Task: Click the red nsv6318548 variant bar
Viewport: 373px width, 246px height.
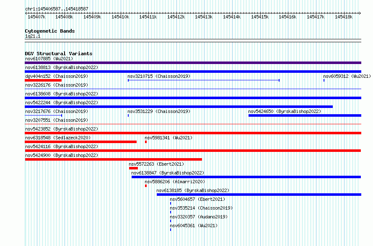Action: point(80,142)
